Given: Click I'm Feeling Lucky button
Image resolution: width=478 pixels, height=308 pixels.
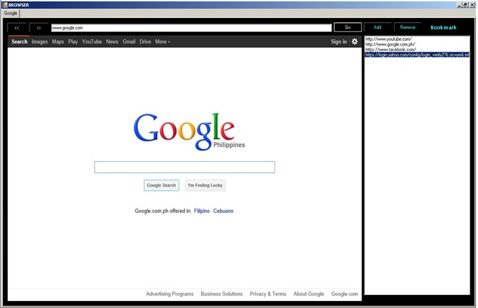Looking at the screenshot, I should click(x=206, y=185).
